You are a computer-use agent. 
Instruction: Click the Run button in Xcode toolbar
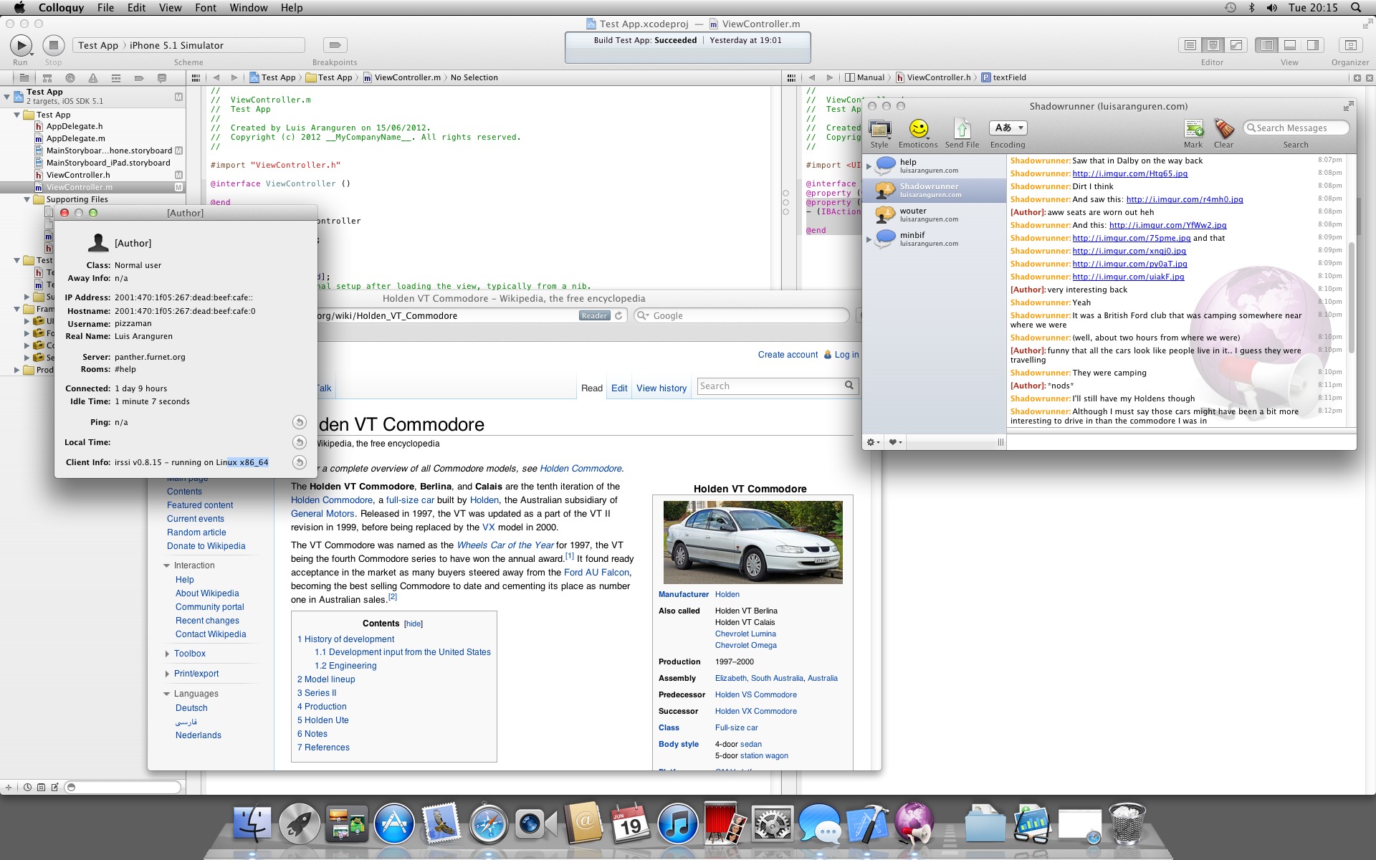21,45
